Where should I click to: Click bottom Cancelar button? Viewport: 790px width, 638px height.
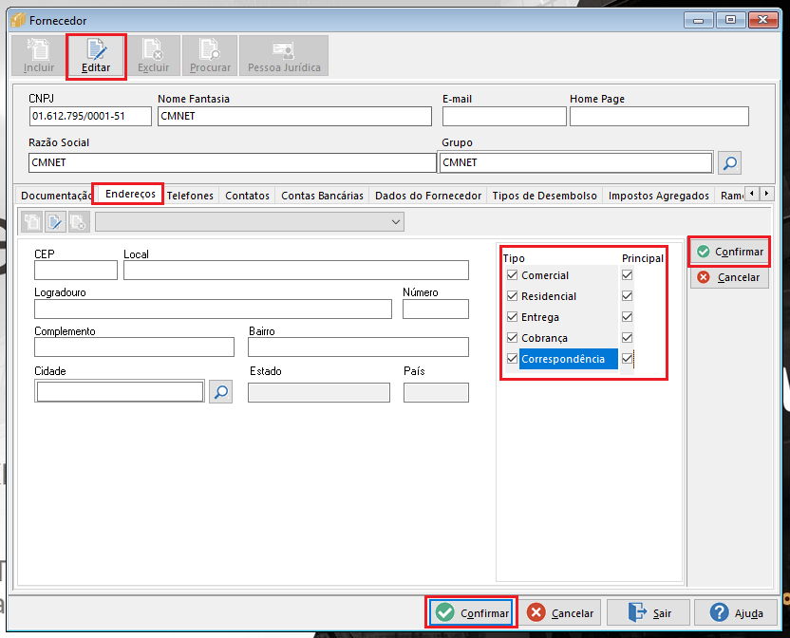pos(560,612)
